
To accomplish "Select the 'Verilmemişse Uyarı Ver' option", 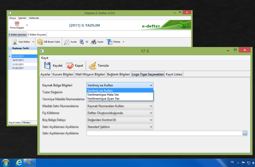I will point(120,99).
